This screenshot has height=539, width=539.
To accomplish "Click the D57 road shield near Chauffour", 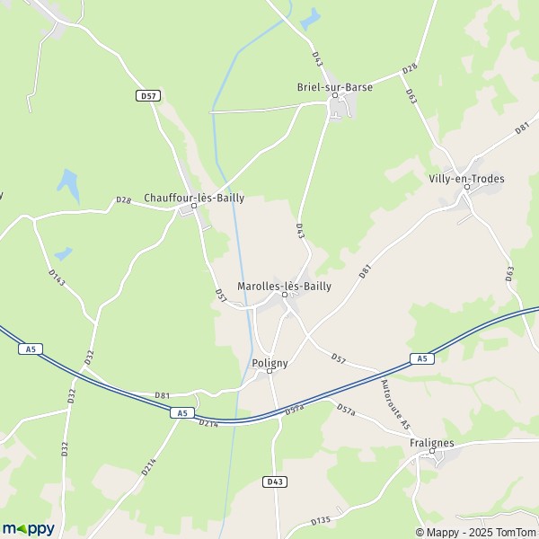I will (x=148, y=96).
